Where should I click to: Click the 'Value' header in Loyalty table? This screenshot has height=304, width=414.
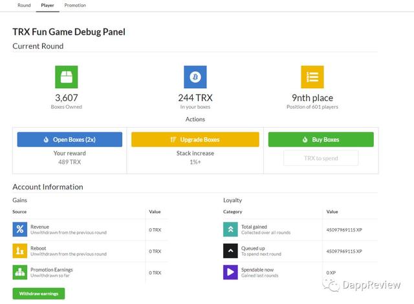332,212
